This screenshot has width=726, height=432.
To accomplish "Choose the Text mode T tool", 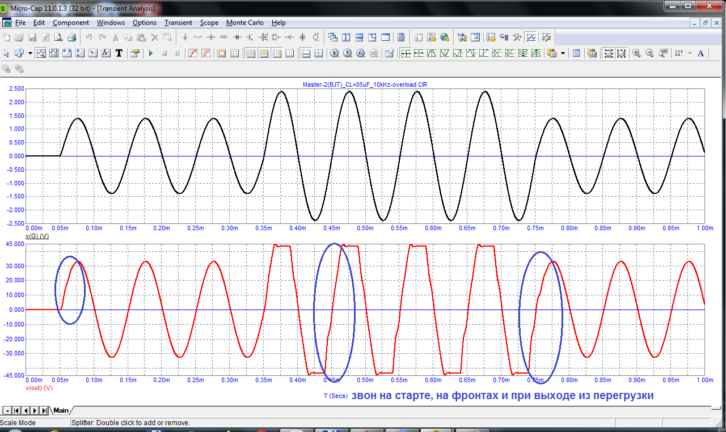I will pos(119,53).
